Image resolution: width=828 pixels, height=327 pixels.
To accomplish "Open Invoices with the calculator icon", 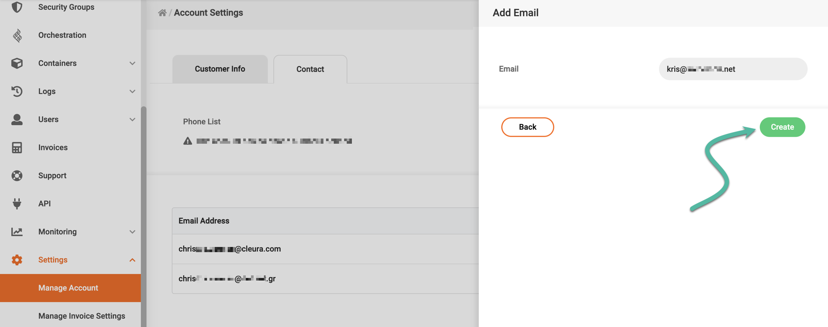I will pyautogui.click(x=17, y=147).
